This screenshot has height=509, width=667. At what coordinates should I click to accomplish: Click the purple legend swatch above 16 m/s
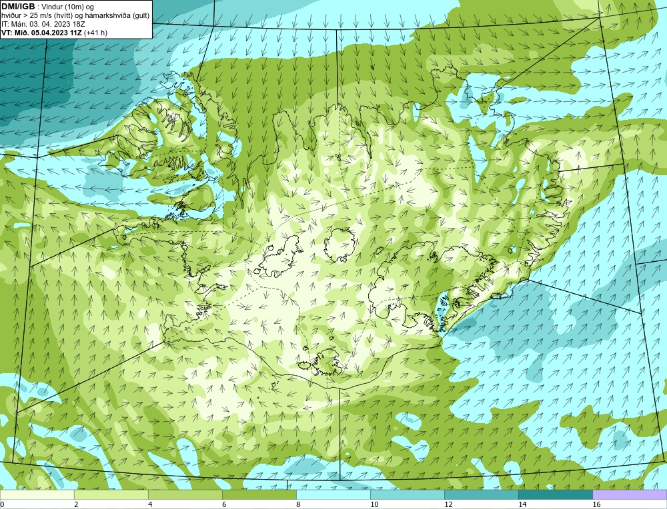click(x=630, y=494)
